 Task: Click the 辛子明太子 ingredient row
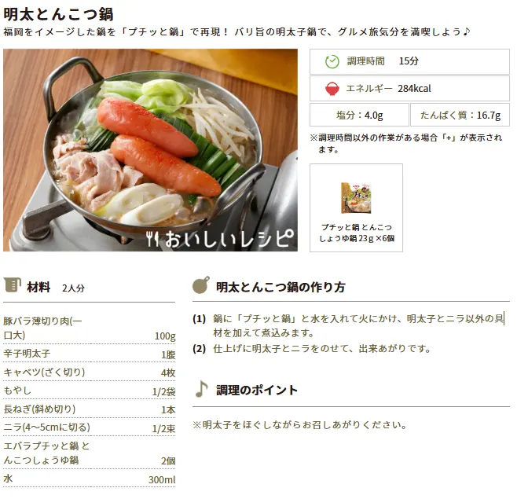click(x=90, y=354)
